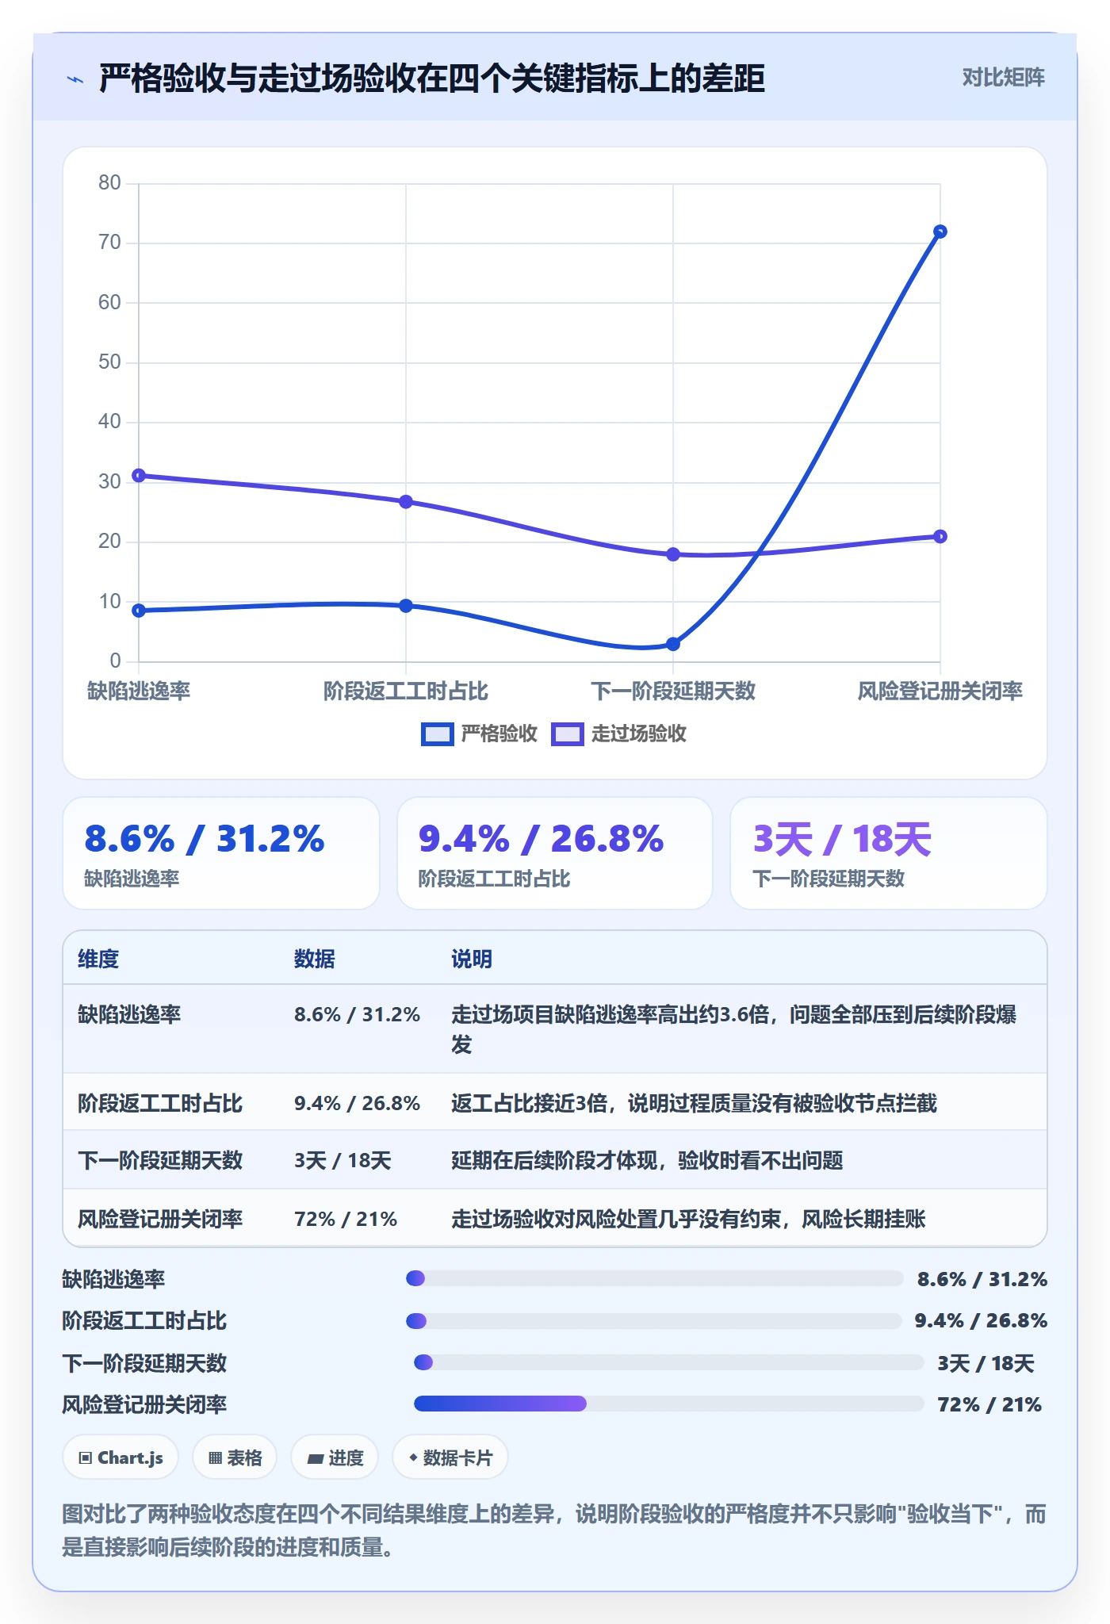Click the table cell 72% / 21%
This screenshot has width=1110, height=1624.
coord(346,1219)
